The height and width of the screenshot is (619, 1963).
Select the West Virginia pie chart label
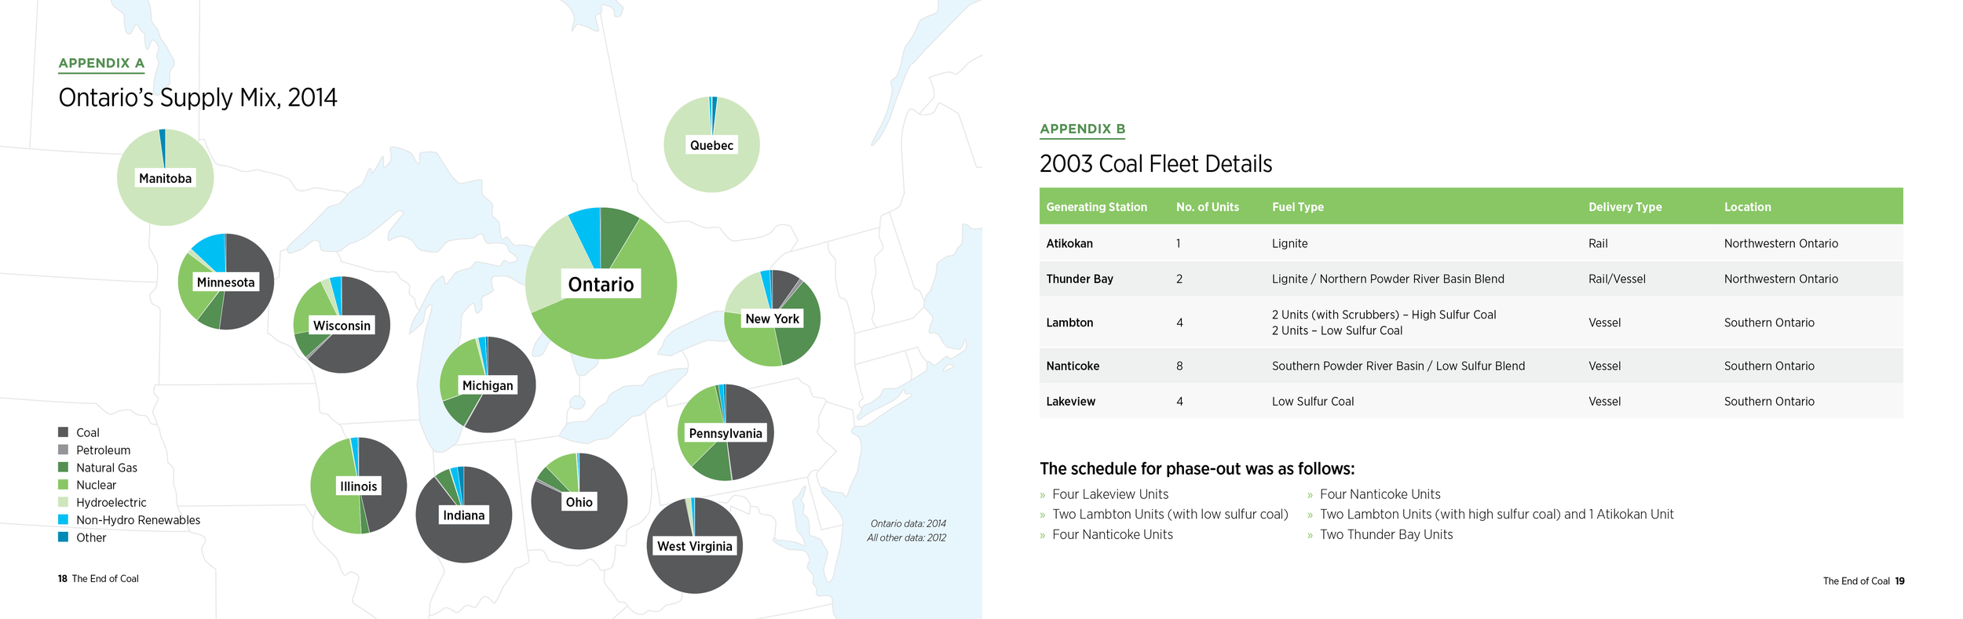click(x=695, y=546)
